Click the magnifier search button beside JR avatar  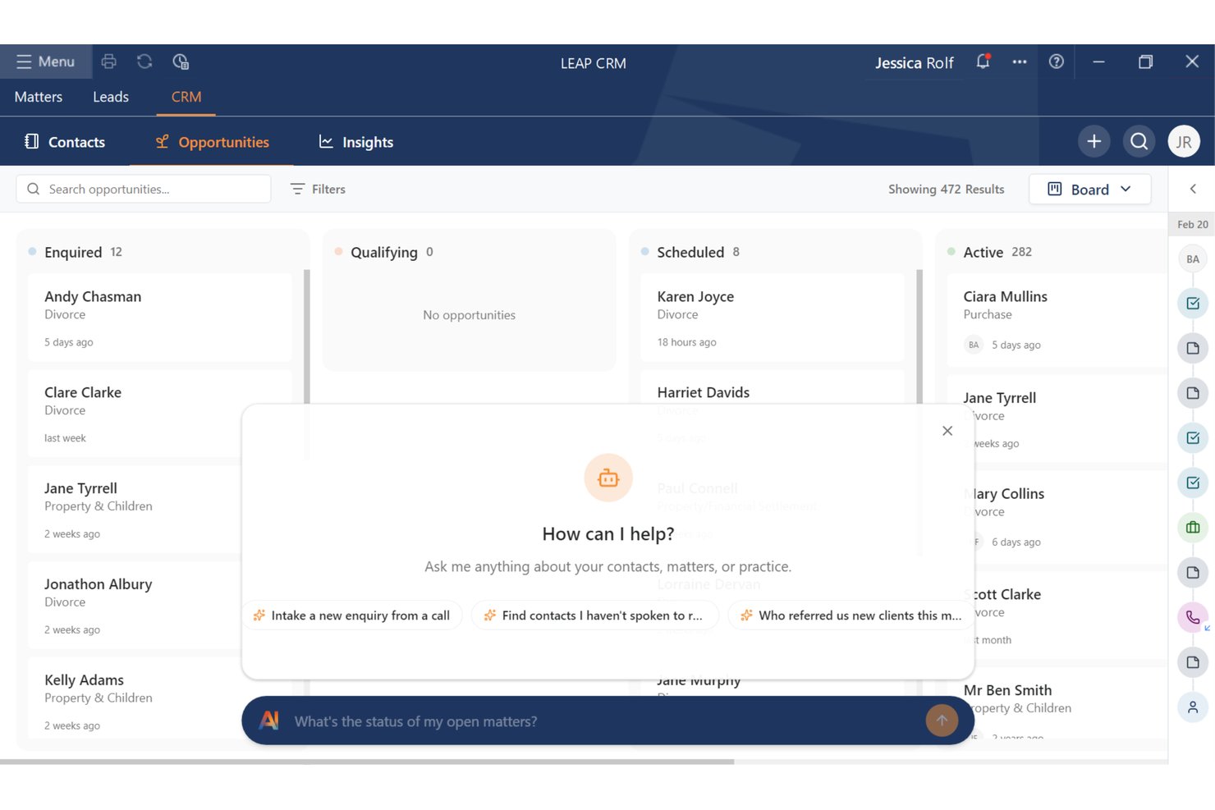(1139, 141)
